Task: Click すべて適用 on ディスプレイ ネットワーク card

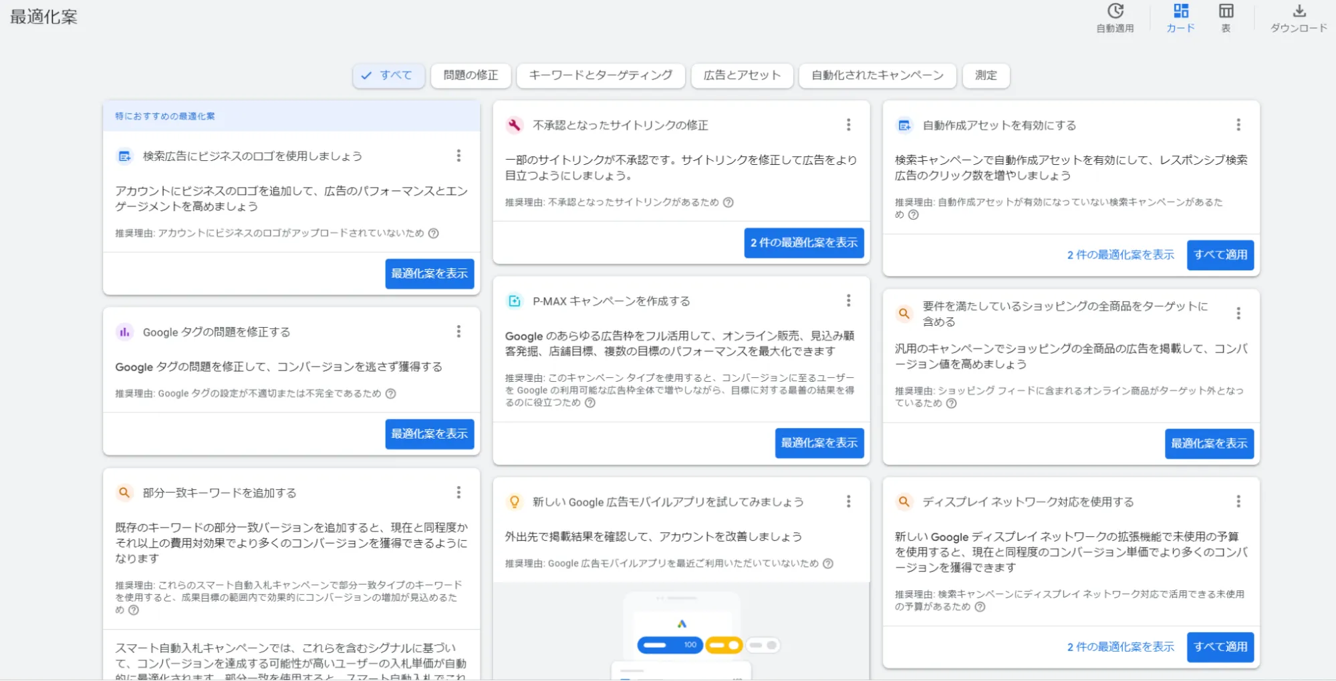Action: [x=1220, y=647]
